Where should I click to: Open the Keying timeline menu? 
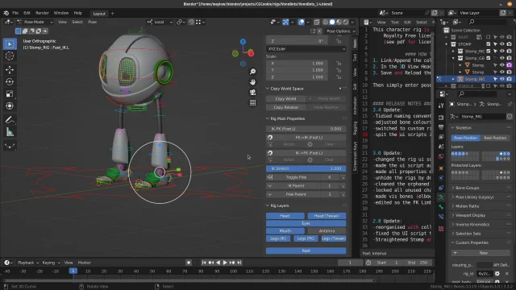pos(51,263)
